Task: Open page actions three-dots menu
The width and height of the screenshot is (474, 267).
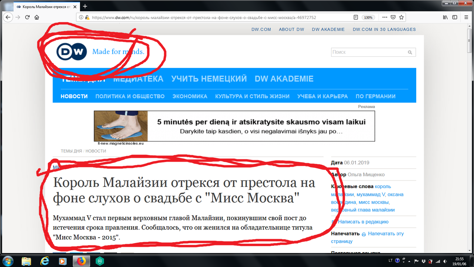Action: coord(385,17)
